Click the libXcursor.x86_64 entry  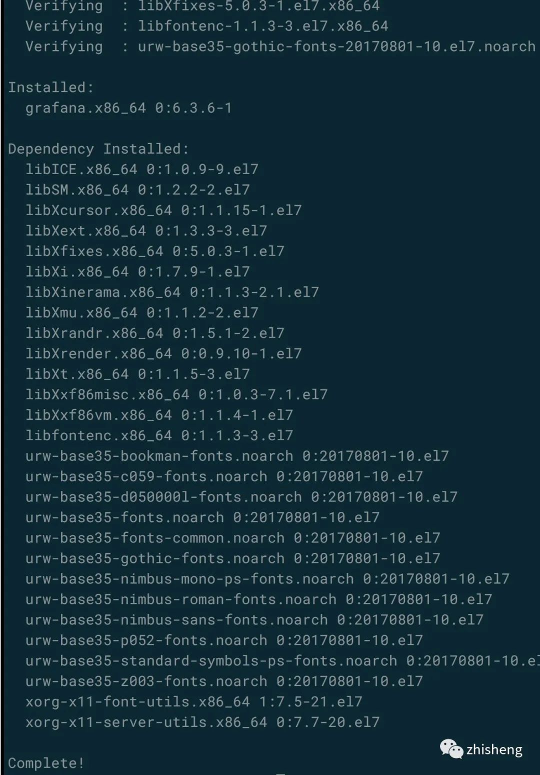[163, 211]
